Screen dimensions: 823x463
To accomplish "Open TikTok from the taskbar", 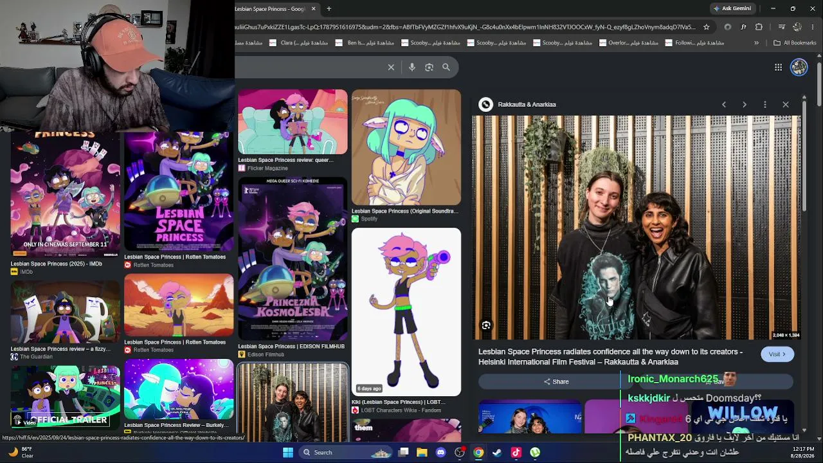I will (x=516, y=452).
